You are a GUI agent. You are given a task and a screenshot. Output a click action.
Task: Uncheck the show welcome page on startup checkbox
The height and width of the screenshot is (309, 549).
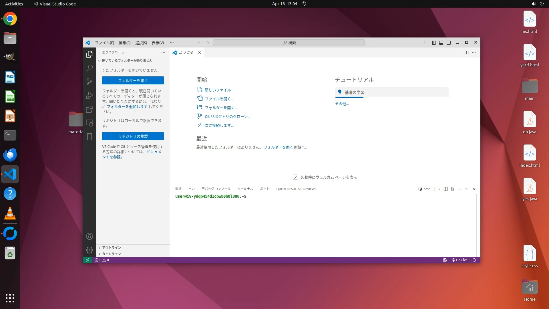pos(295,177)
